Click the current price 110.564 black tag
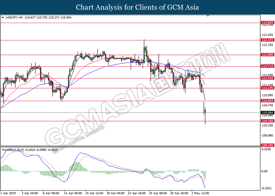The width and height of the screenshot is (275, 196). 267,113
